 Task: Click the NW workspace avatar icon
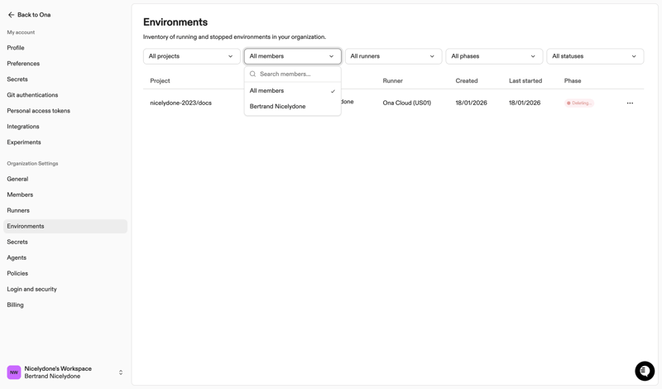(14, 372)
